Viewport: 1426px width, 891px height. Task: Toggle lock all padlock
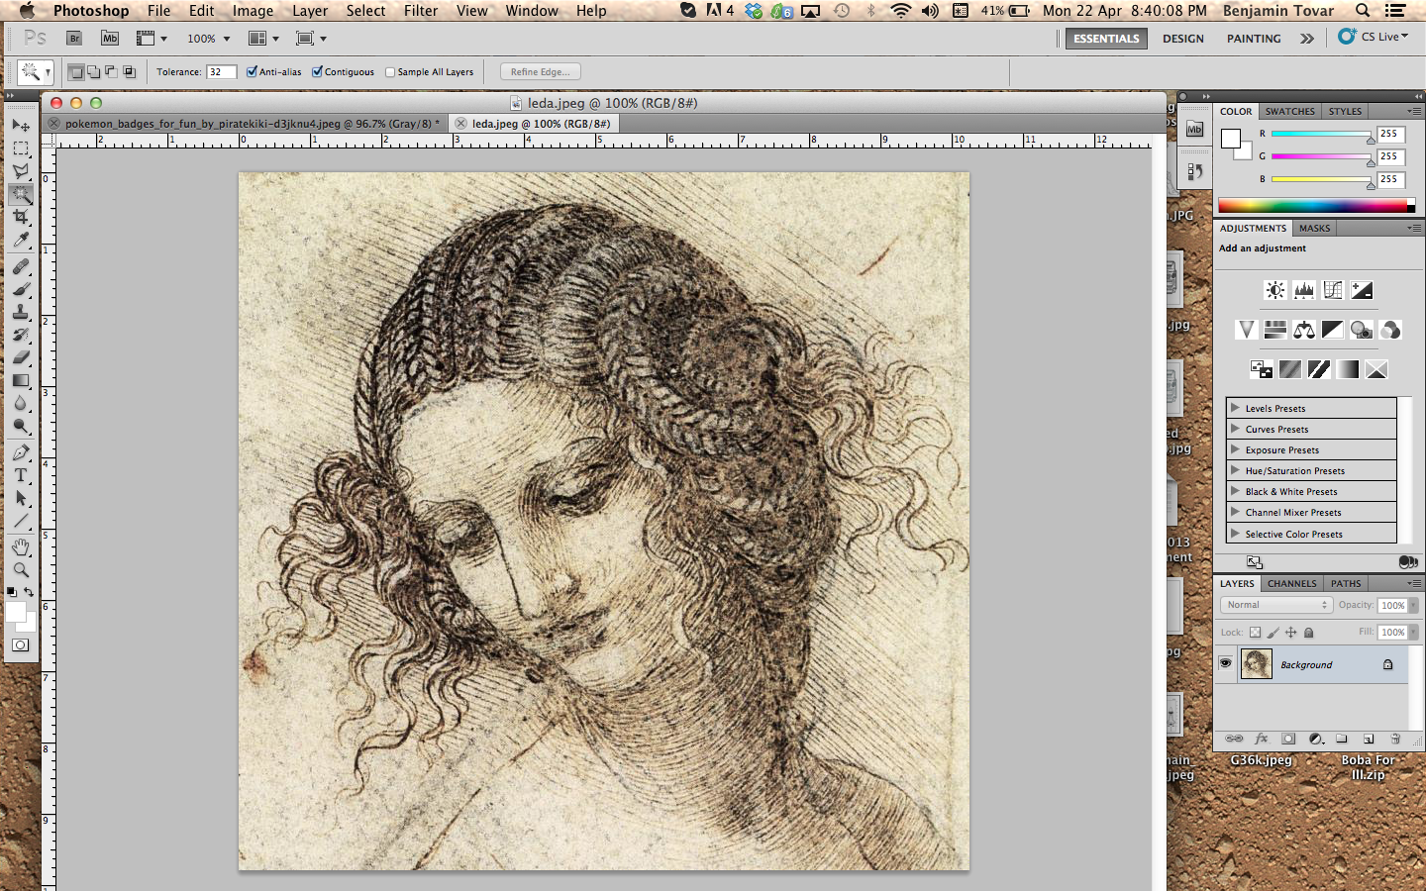[1308, 633]
